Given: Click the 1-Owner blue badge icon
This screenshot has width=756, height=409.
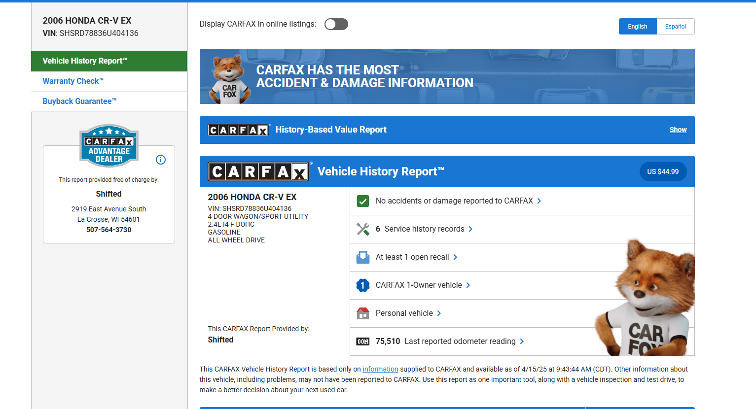Looking at the screenshot, I should 363,285.
